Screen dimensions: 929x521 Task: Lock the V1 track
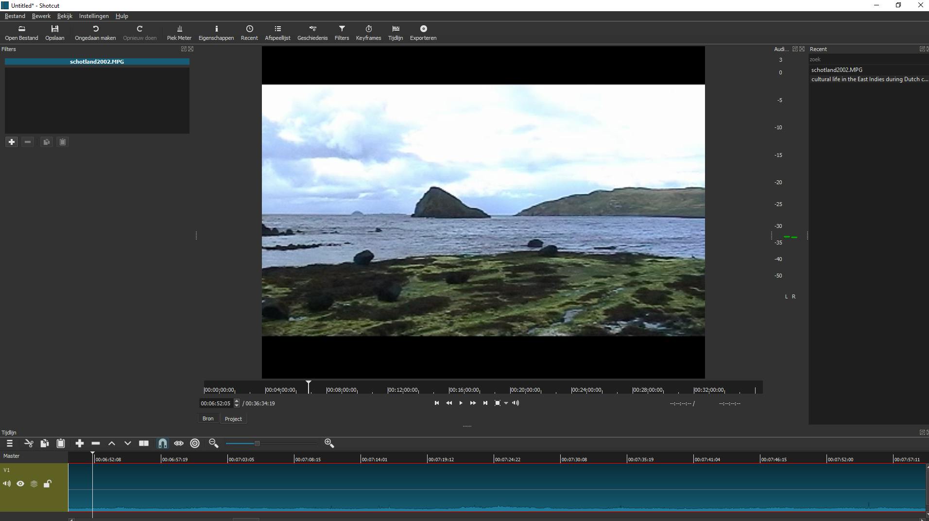(x=48, y=484)
